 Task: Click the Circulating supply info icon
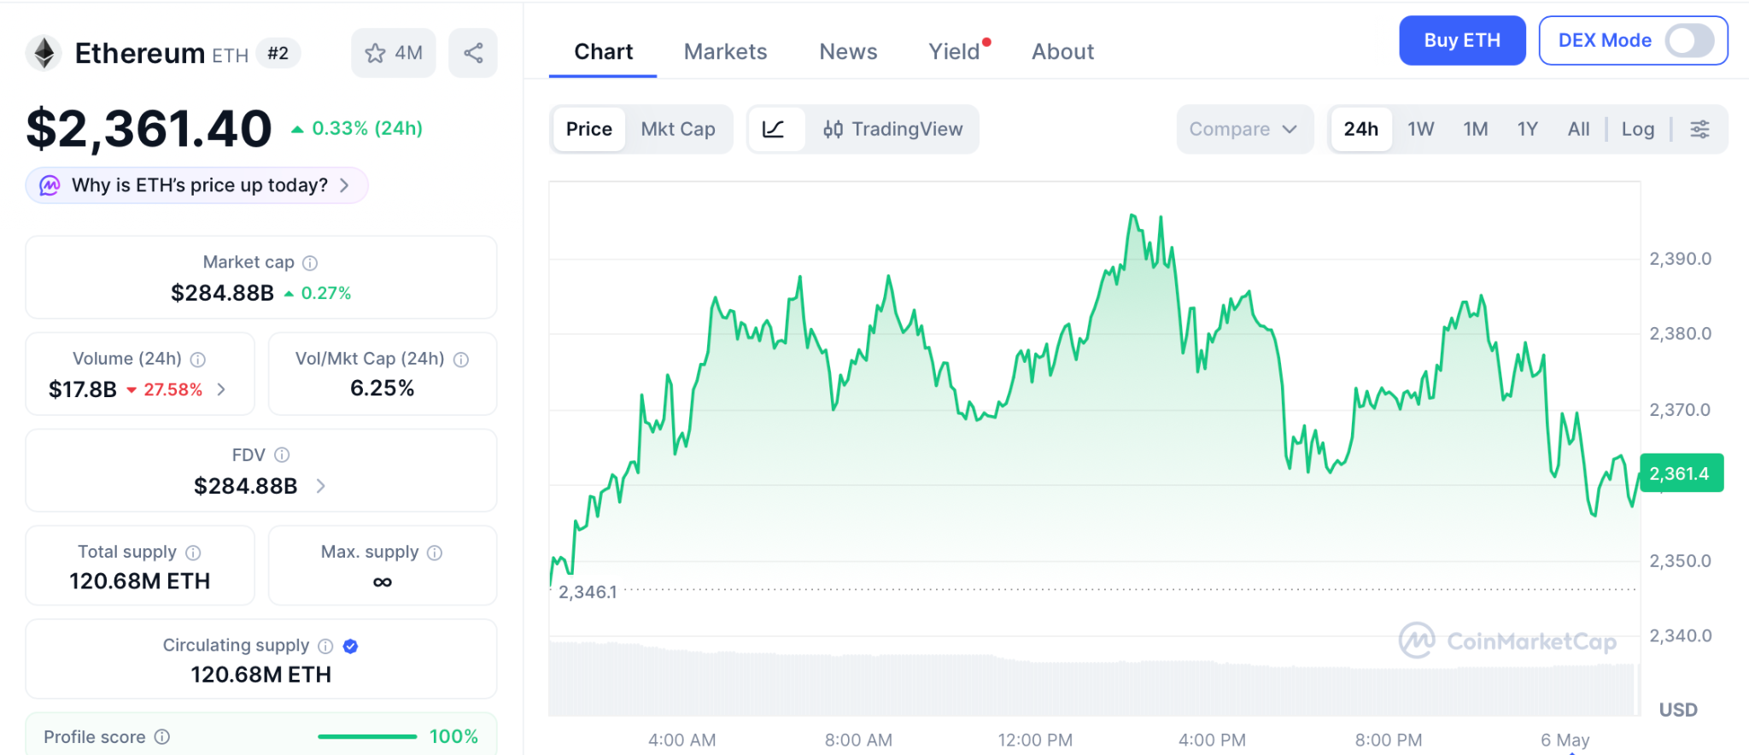coord(325,646)
